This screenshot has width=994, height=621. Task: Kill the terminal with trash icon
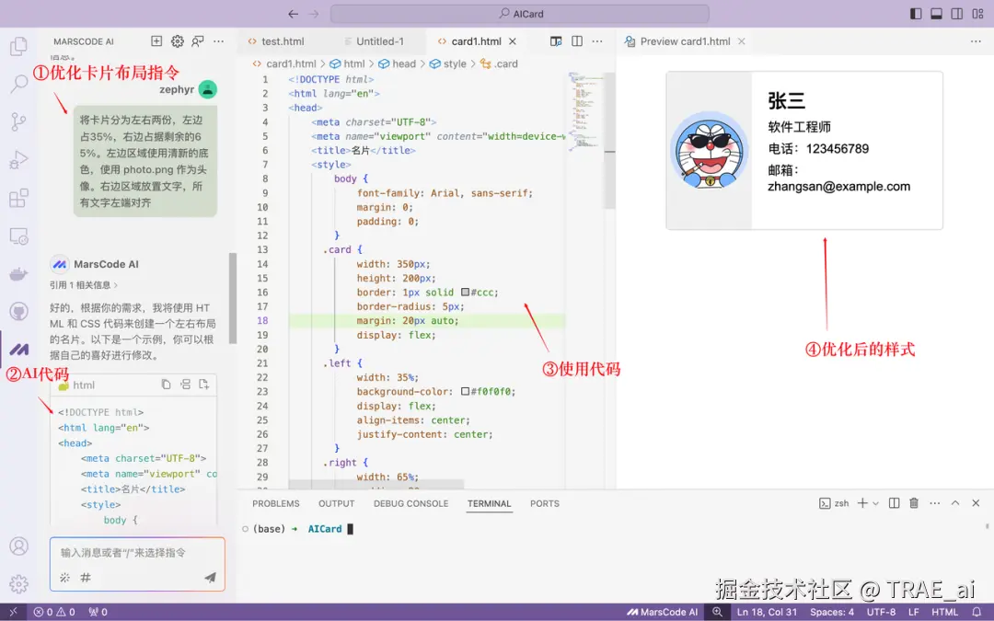pyautogui.click(x=914, y=503)
